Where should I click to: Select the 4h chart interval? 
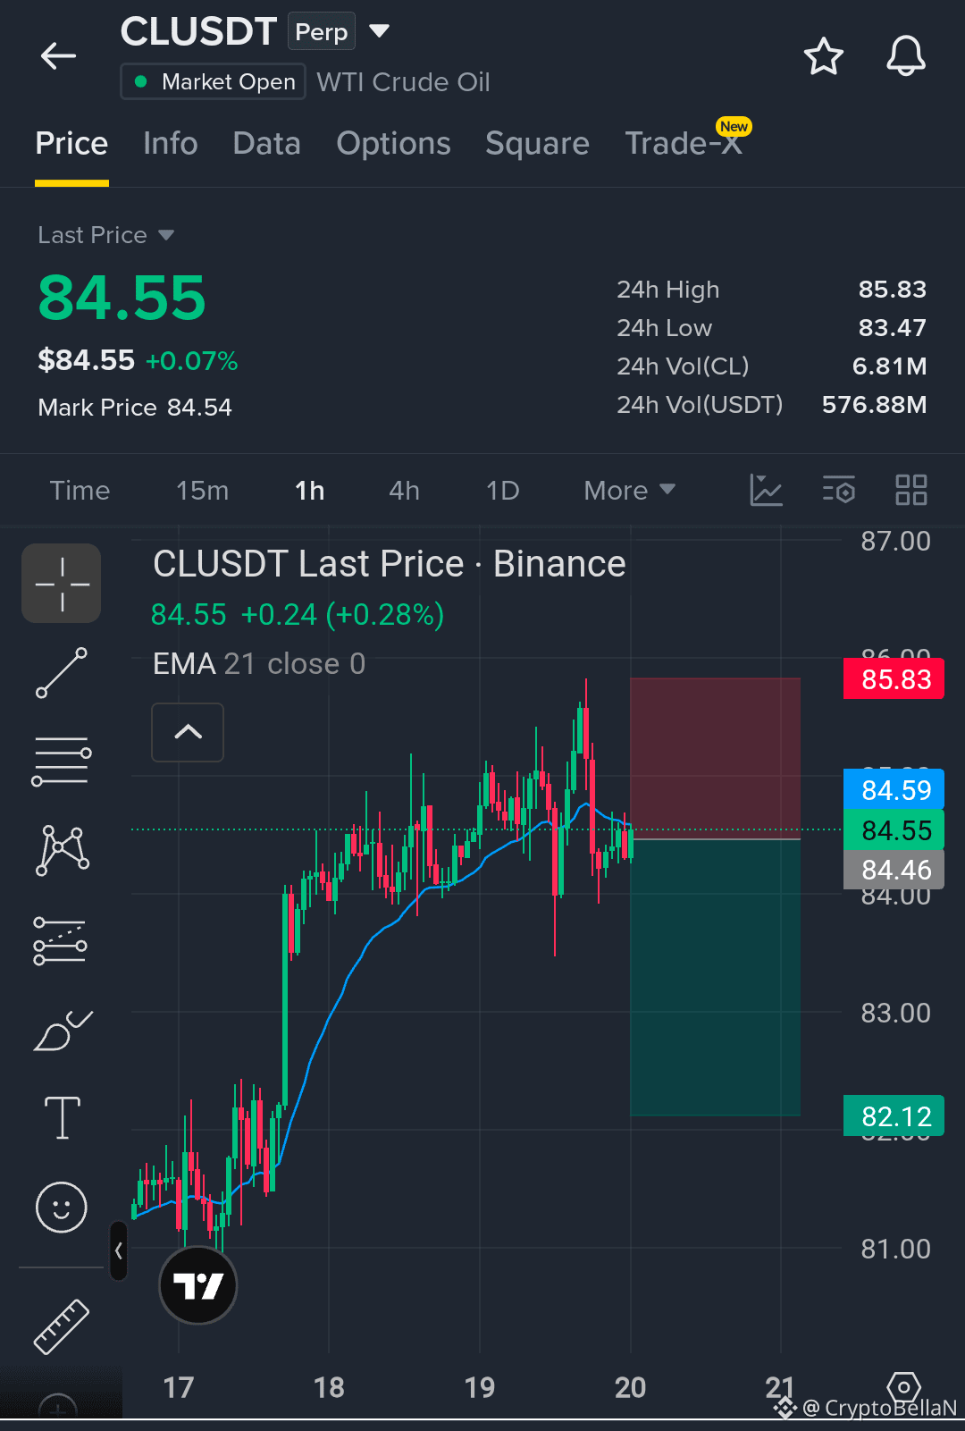pos(404,491)
